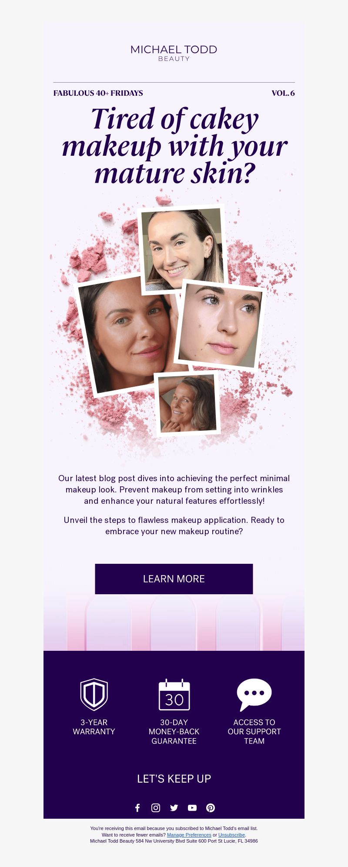The width and height of the screenshot is (348, 867).
Task: Open the Manage Preferences link
Action: pos(189,835)
